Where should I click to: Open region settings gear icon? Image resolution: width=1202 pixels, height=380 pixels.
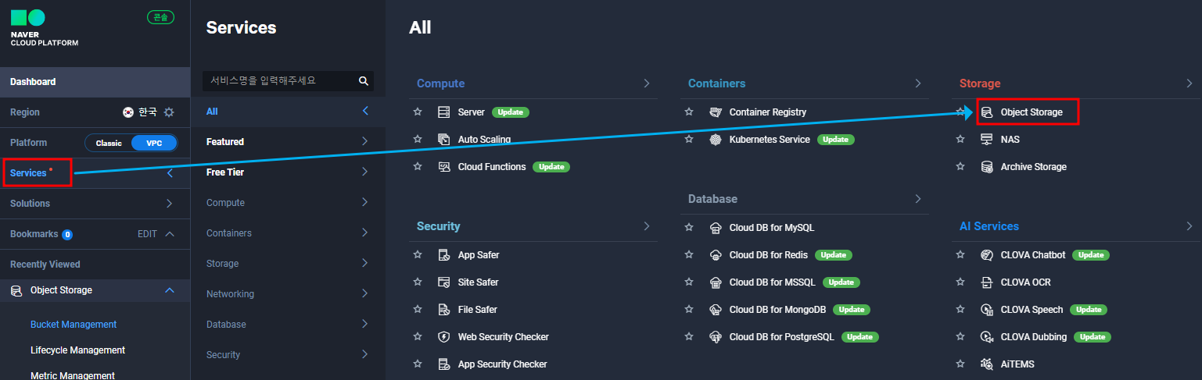(169, 112)
